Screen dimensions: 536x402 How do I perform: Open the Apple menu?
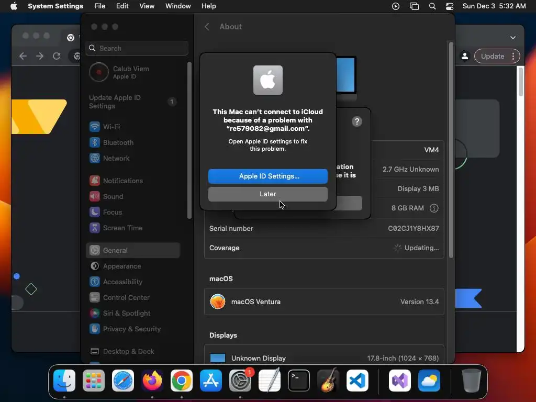pyautogui.click(x=14, y=6)
